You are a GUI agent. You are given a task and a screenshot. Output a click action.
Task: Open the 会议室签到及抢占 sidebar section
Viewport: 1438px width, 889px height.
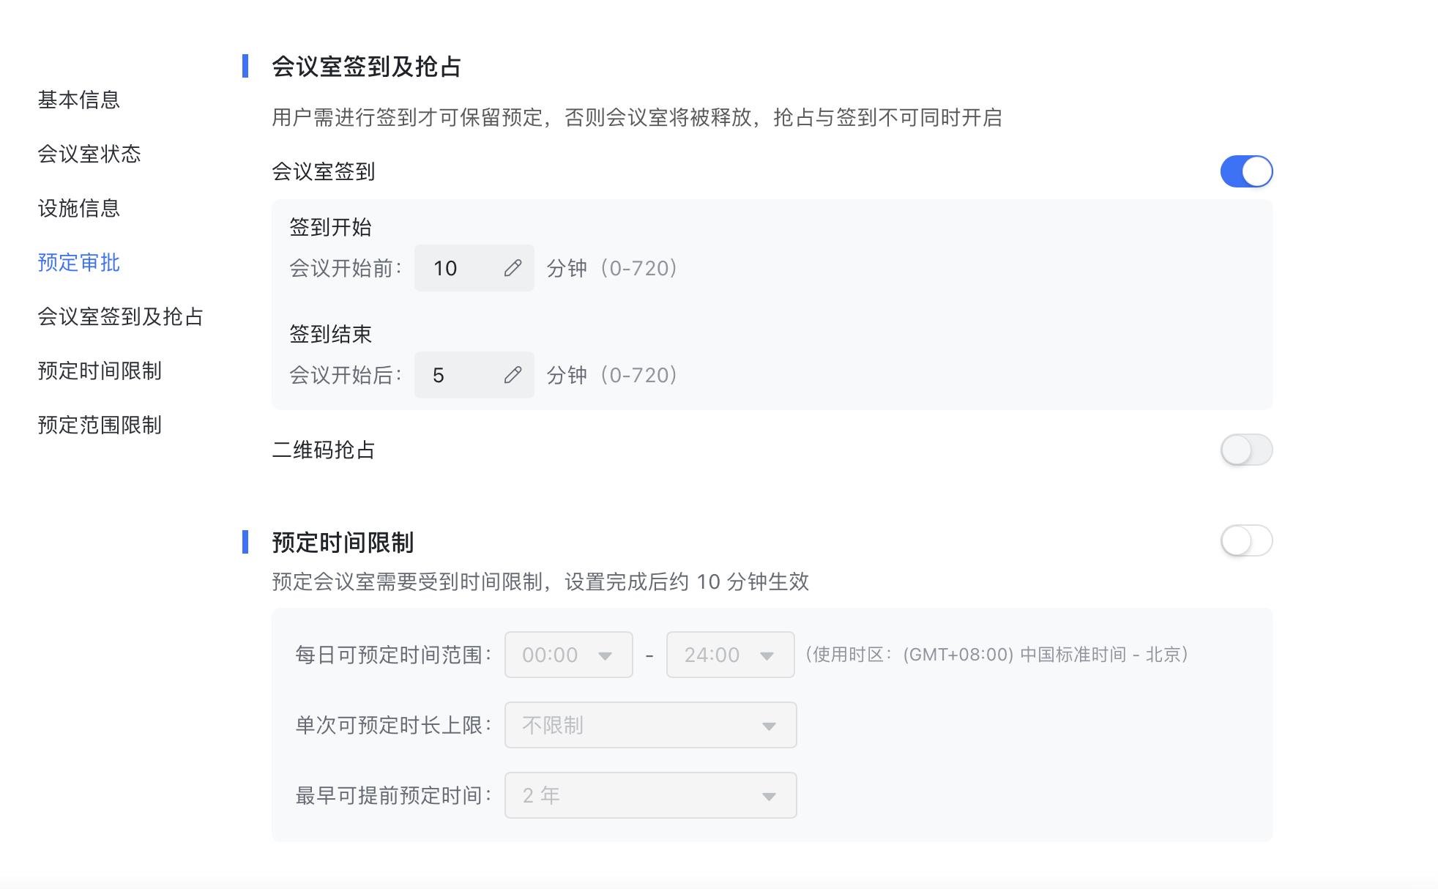tap(121, 317)
